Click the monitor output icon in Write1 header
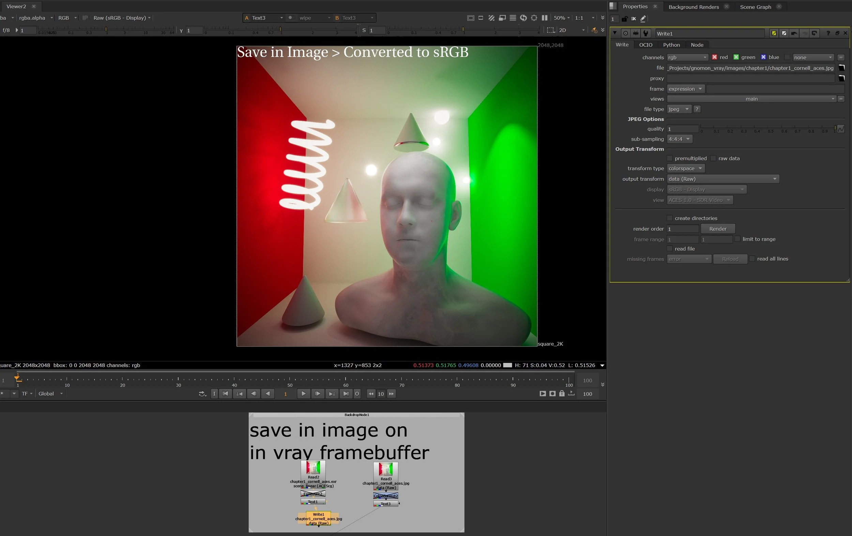 [636, 33]
